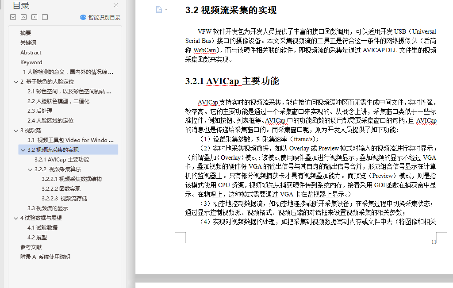Open '3.1 视频工具包 Video for Windo...' entry
The height and width of the screenshot is (288, 453).
[70, 140]
